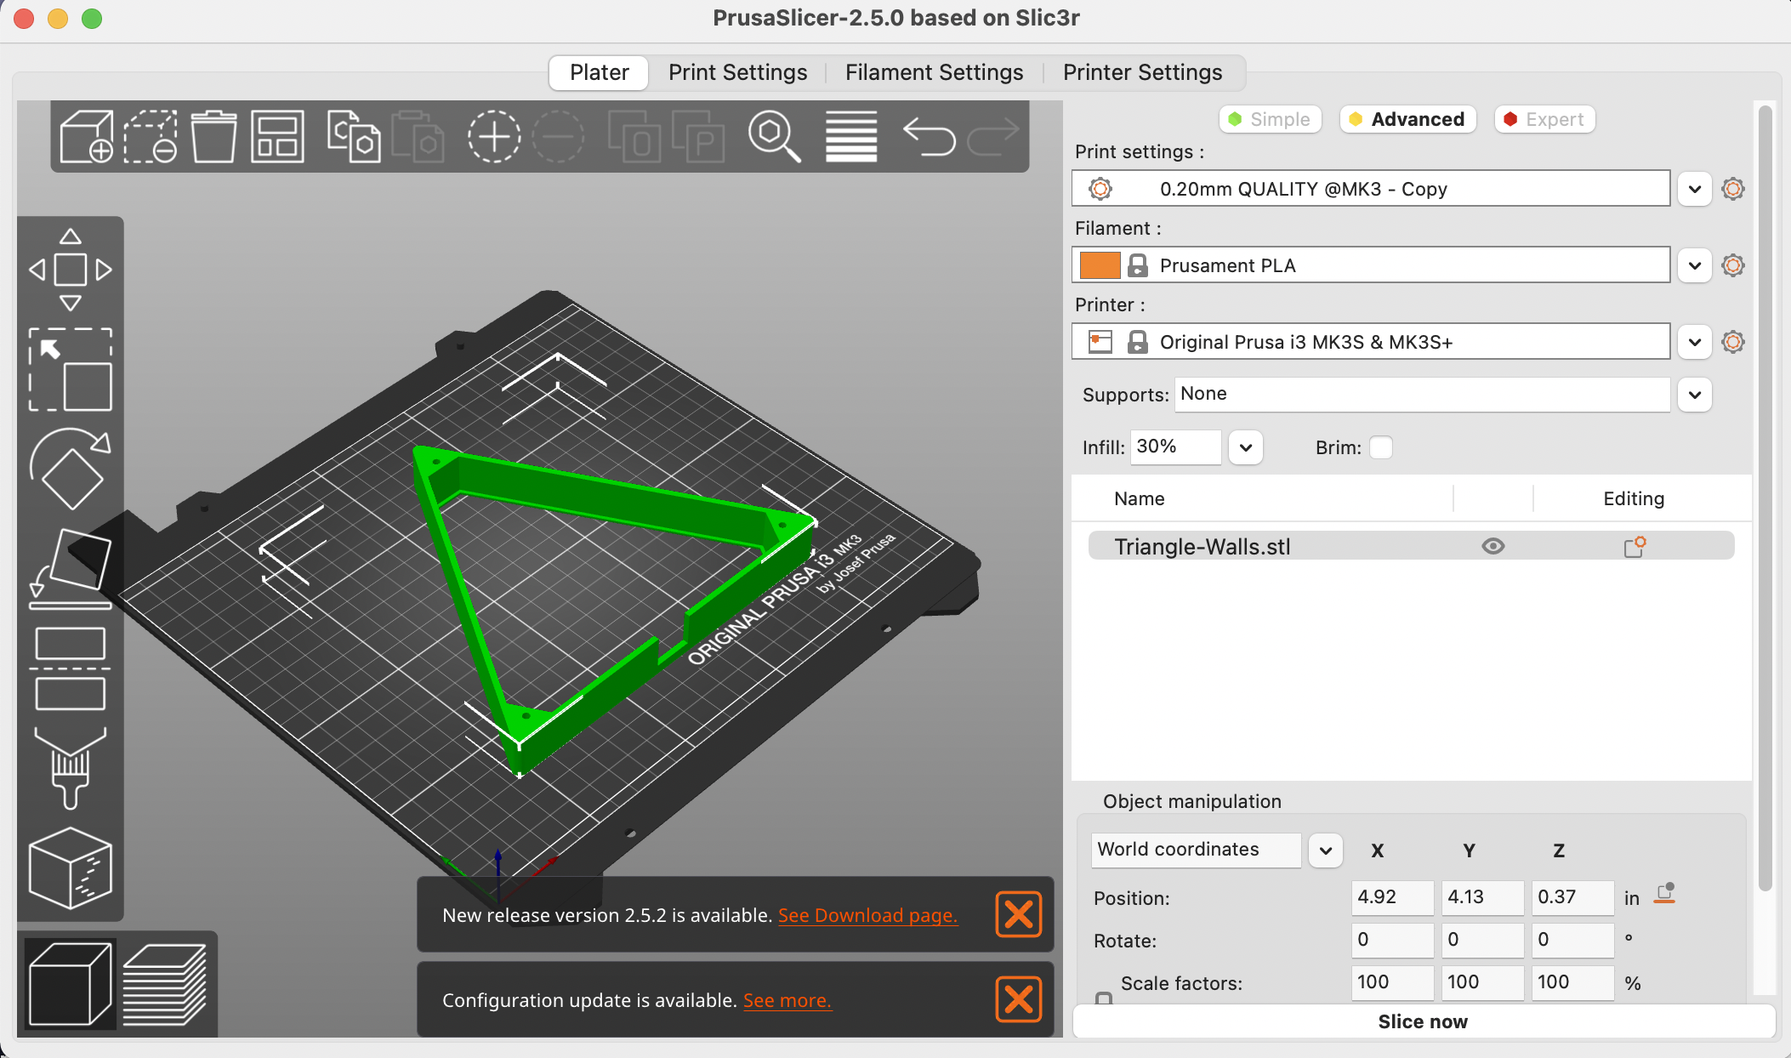Dismiss the configuration update notification

pyautogui.click(x=1019, y=999)
